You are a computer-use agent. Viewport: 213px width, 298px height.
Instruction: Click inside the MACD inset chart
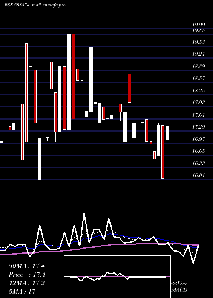tap(117, 277)
